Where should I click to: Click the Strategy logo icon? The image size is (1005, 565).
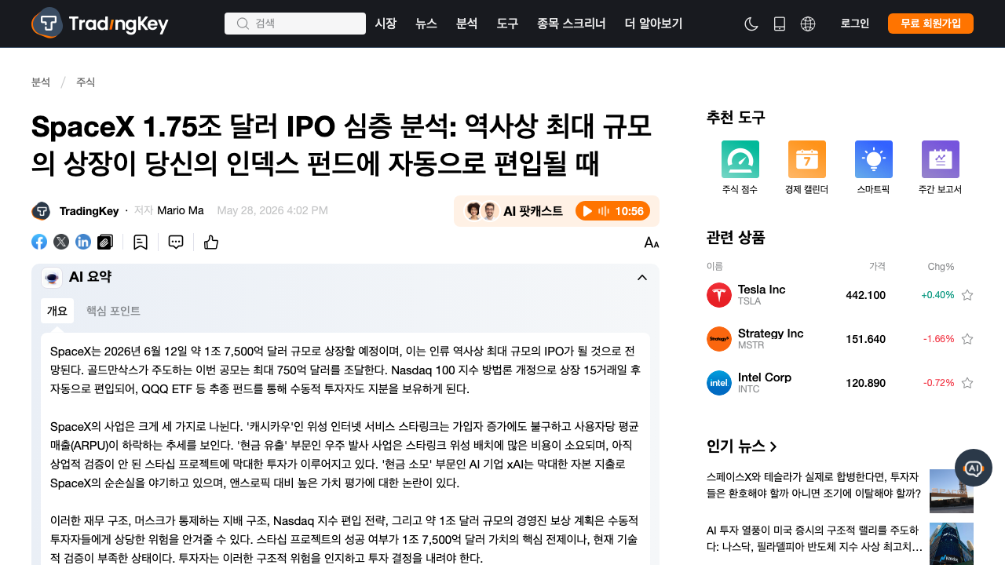(x=719, y=339)
